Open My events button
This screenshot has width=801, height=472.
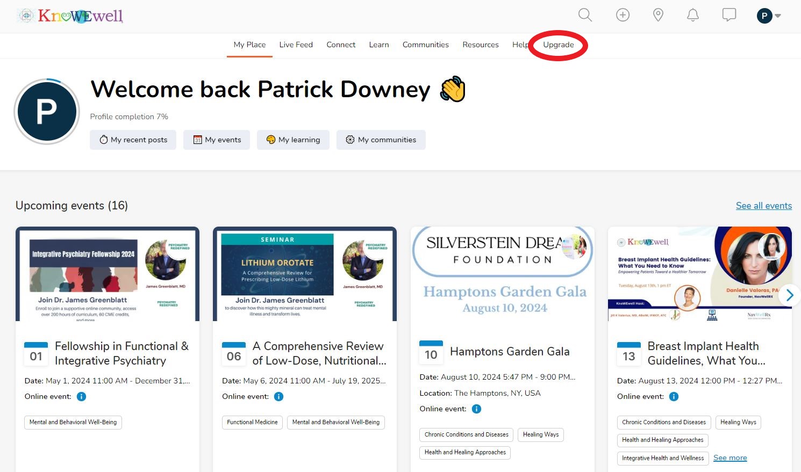tap(217, 140)
